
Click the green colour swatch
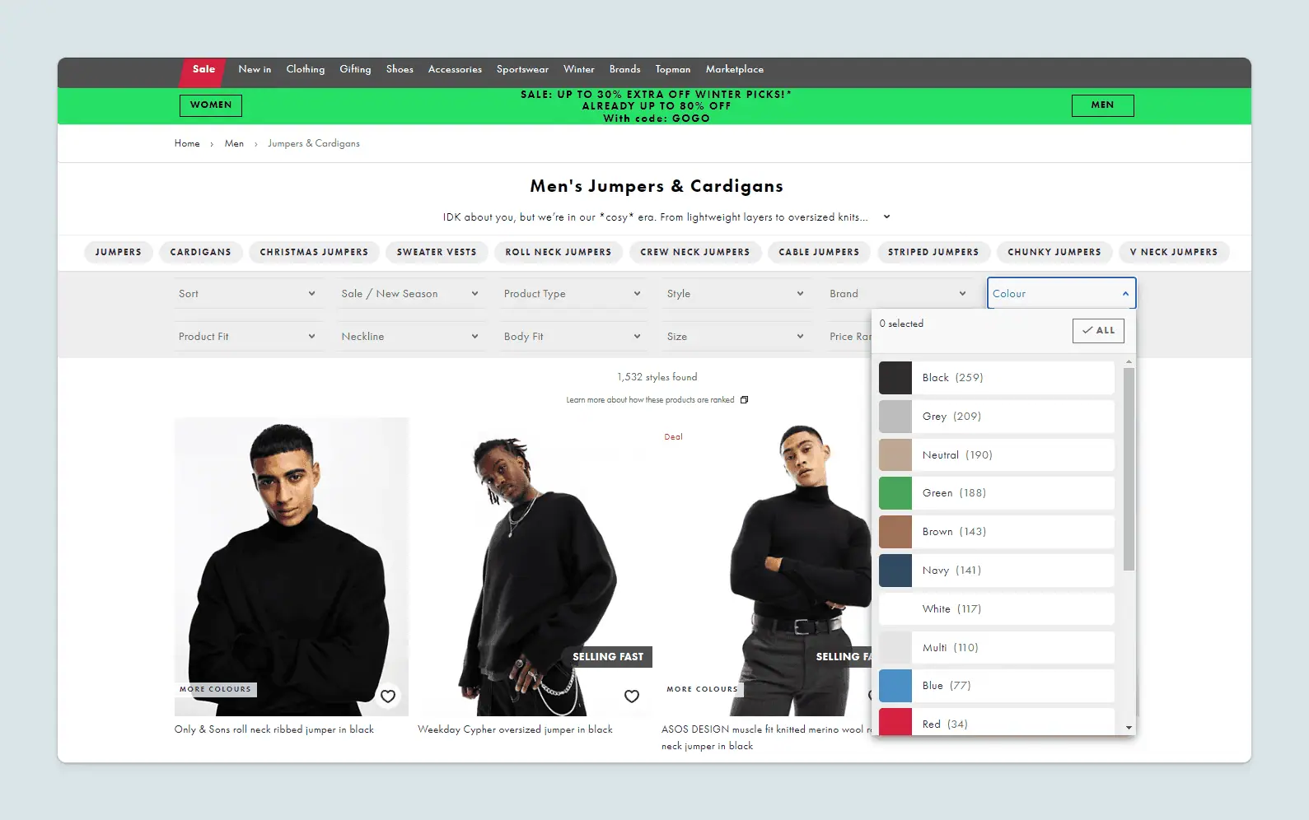(895, 493)
